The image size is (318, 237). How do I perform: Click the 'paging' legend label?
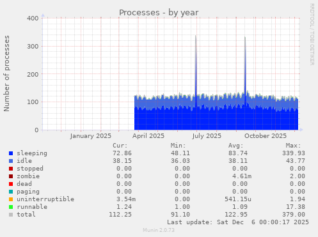28,192
